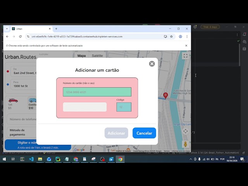Open Windows Start menu

tap(4, 159)
